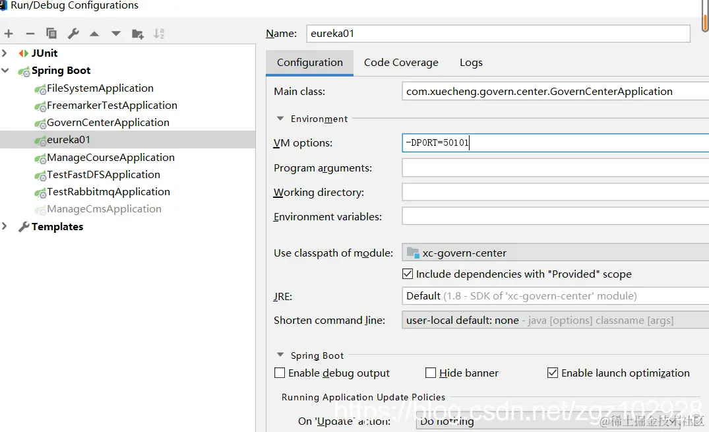Open the JRE dropdown
The height and width of the screenshot is (432, 709).
pyautogui.click(x=555, y=296)
